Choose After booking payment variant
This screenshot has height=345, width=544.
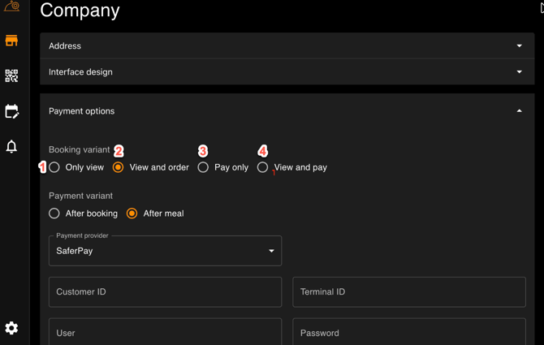coord(54,213)
